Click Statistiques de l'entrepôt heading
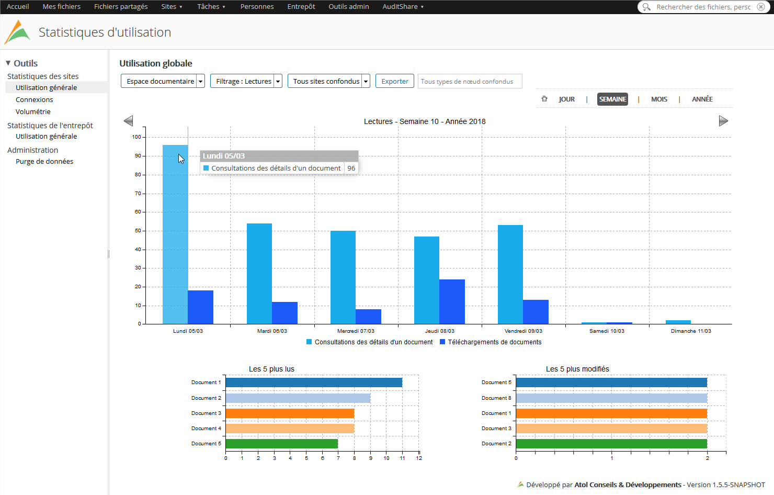 point(50,126)
